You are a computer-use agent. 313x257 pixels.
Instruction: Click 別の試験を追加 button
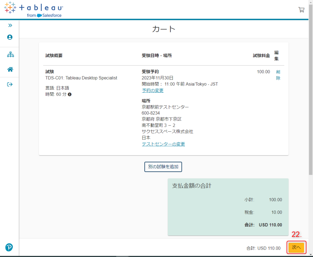[163, 167]
